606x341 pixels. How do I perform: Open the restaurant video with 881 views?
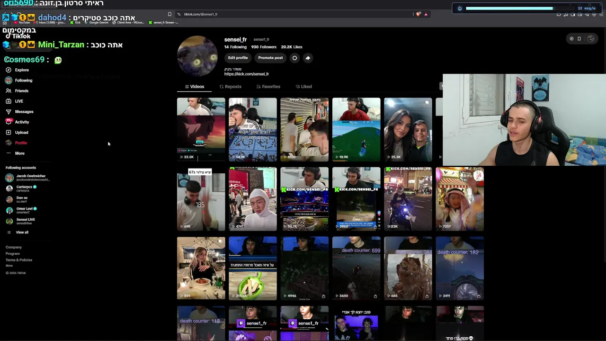pos(201,269)
